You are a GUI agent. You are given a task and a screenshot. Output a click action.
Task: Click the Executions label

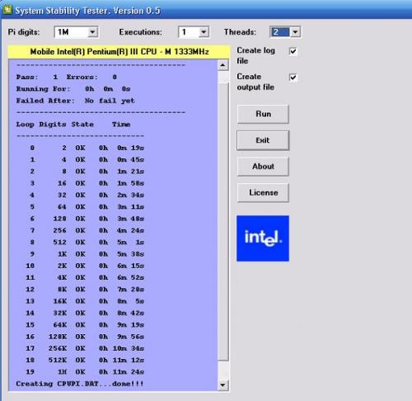tap(140, 32)
